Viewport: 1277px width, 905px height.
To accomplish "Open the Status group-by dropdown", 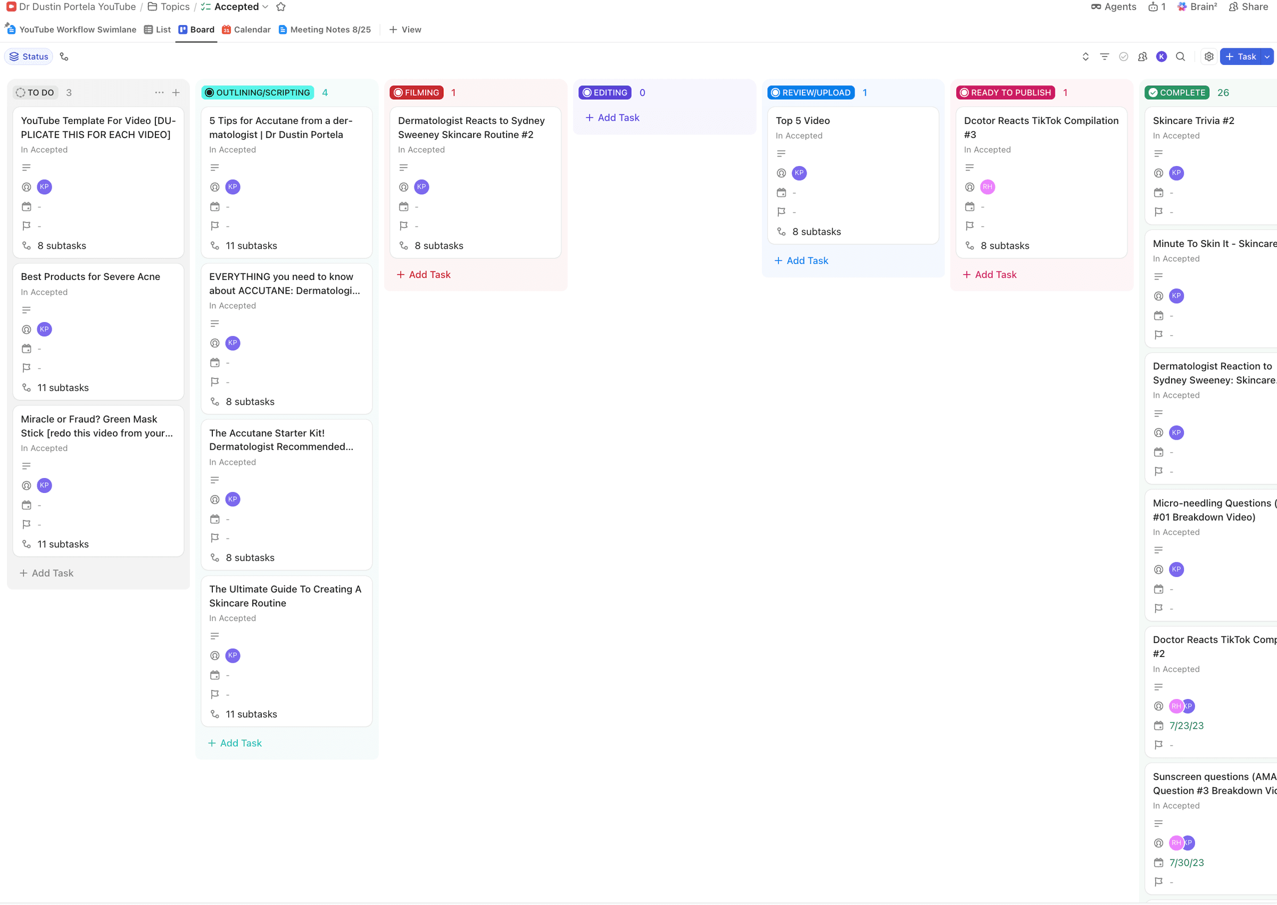I will 29,57.
